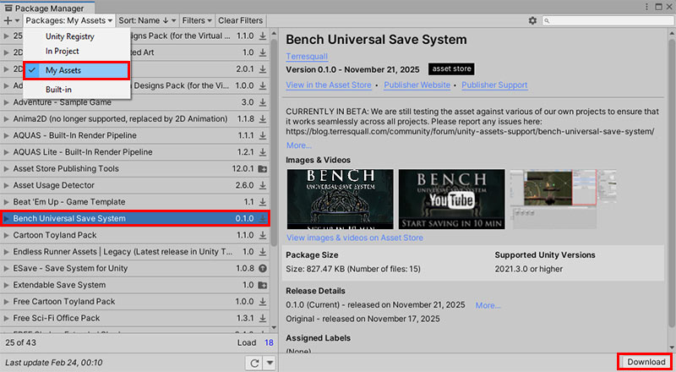Click the search magnifier icon
676x372 pixels.
[547, 21]
